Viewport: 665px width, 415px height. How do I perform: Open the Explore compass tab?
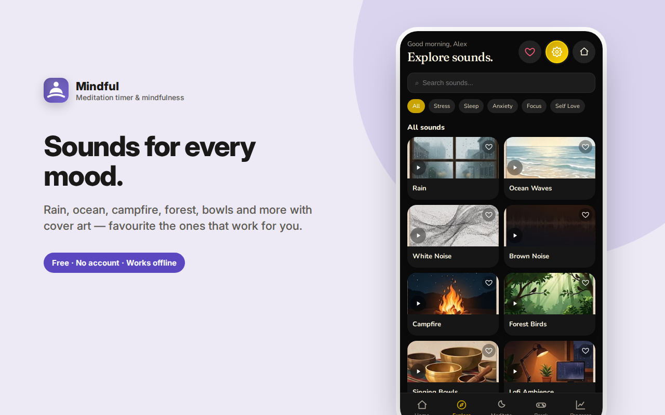(461, 407)
